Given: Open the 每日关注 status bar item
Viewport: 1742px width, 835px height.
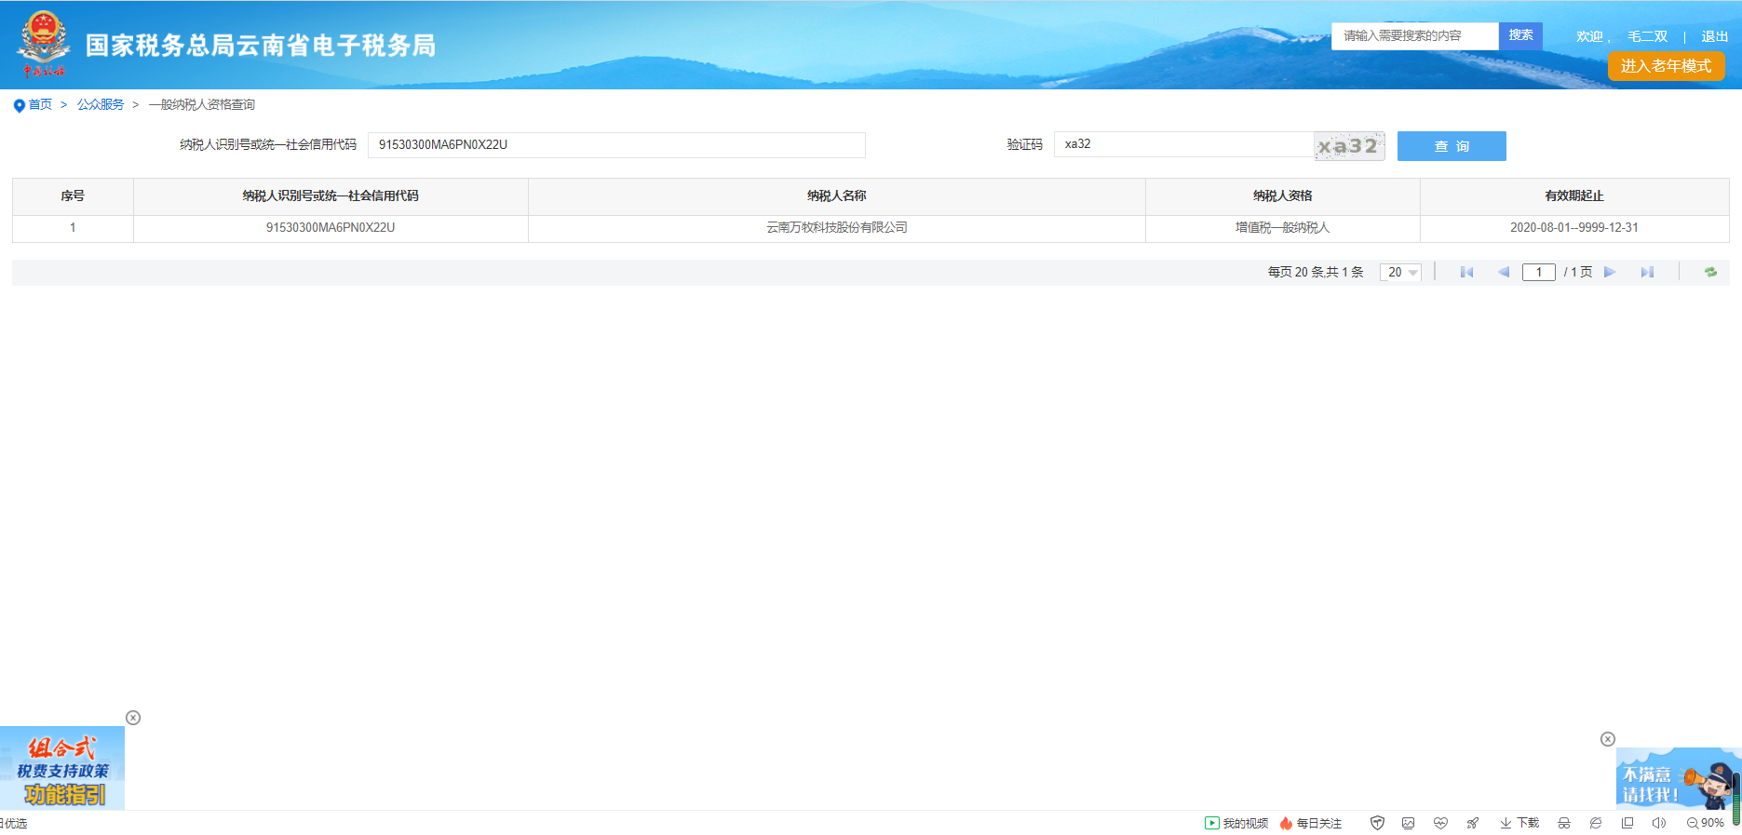Looking at the screenshot, I should [1311, 823].
